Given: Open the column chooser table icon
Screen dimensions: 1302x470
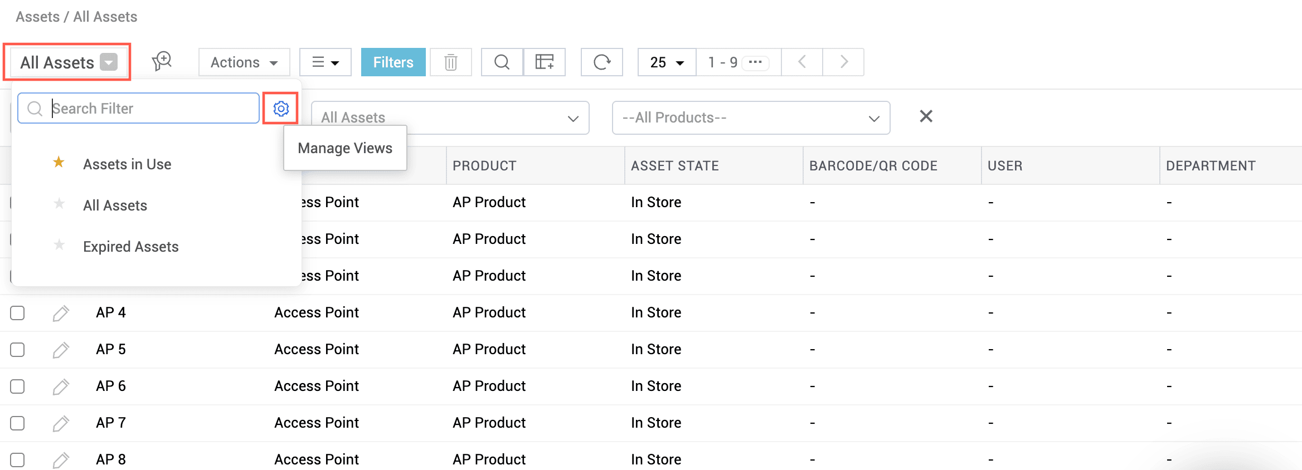Looking at the screenshot, I should [545, 62].
